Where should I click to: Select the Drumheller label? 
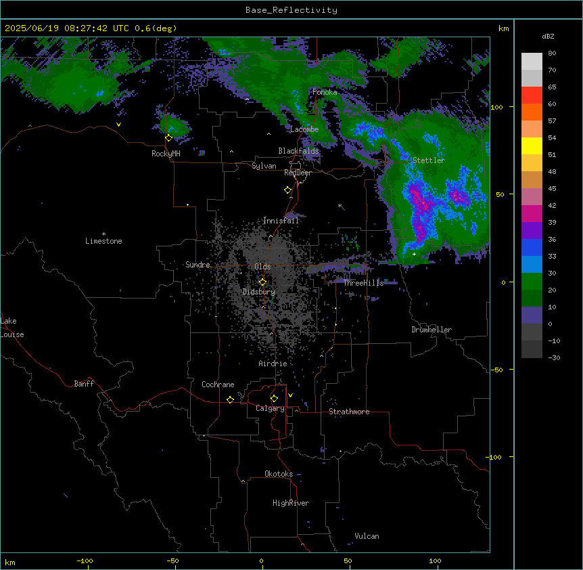(x=432, y=330)
